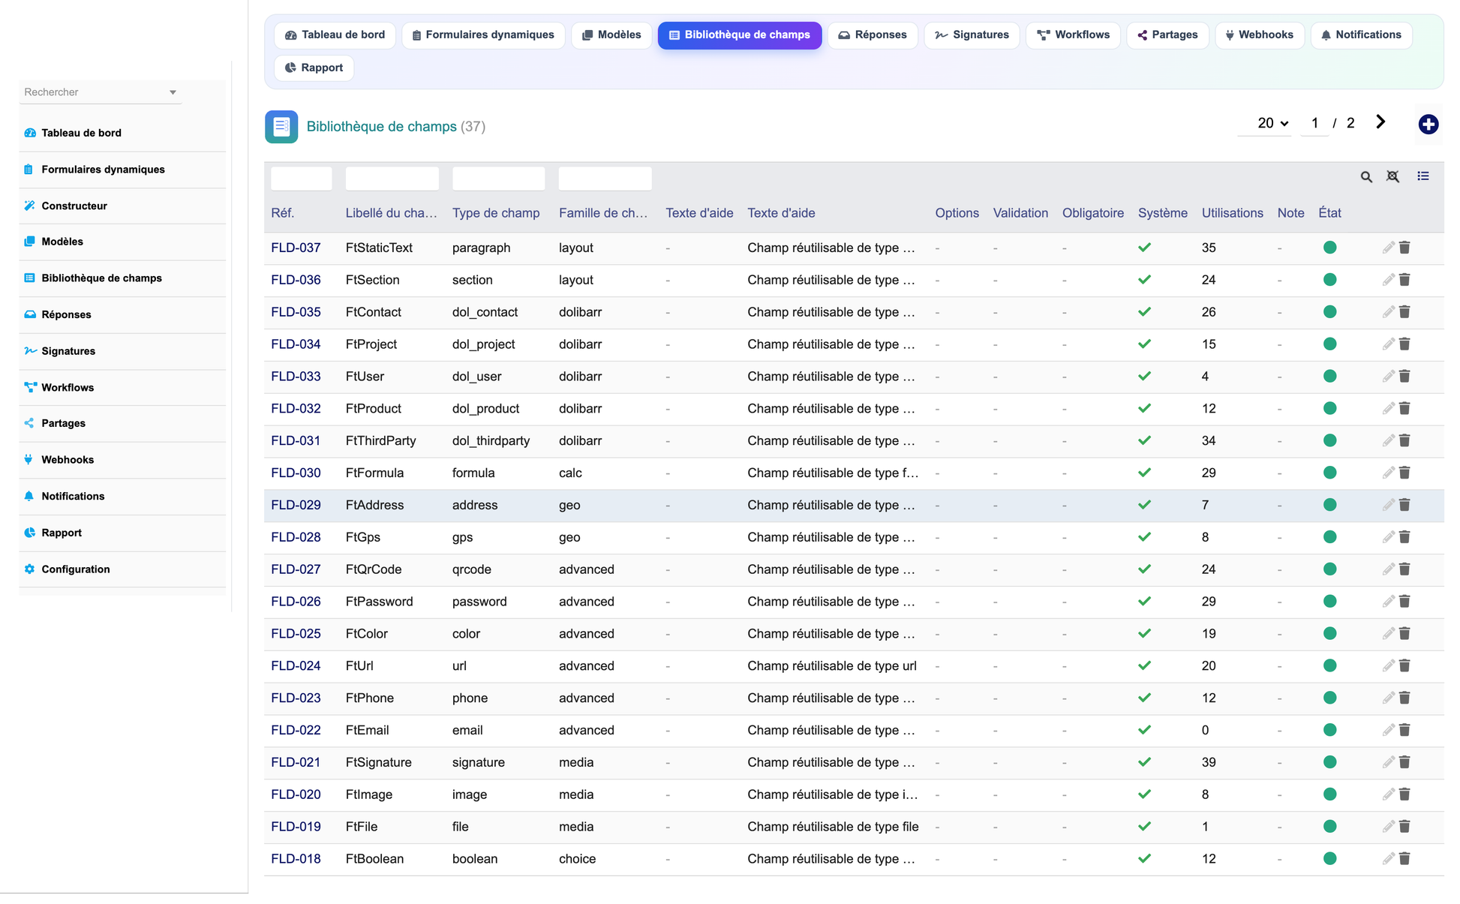Open the FLD-033 reference link
The image size is (1460, 904).
[296, 377]
